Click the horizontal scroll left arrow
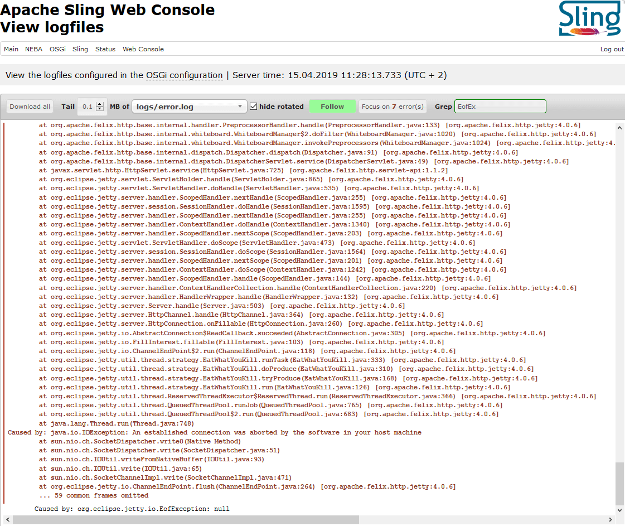 tap(8, 520)
